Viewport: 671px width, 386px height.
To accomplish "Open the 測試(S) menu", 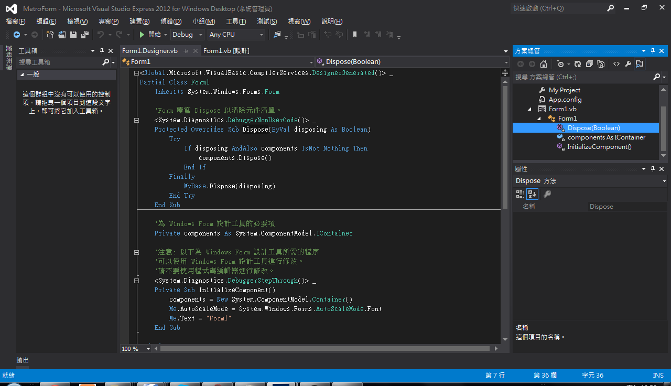I will (267, 22).
